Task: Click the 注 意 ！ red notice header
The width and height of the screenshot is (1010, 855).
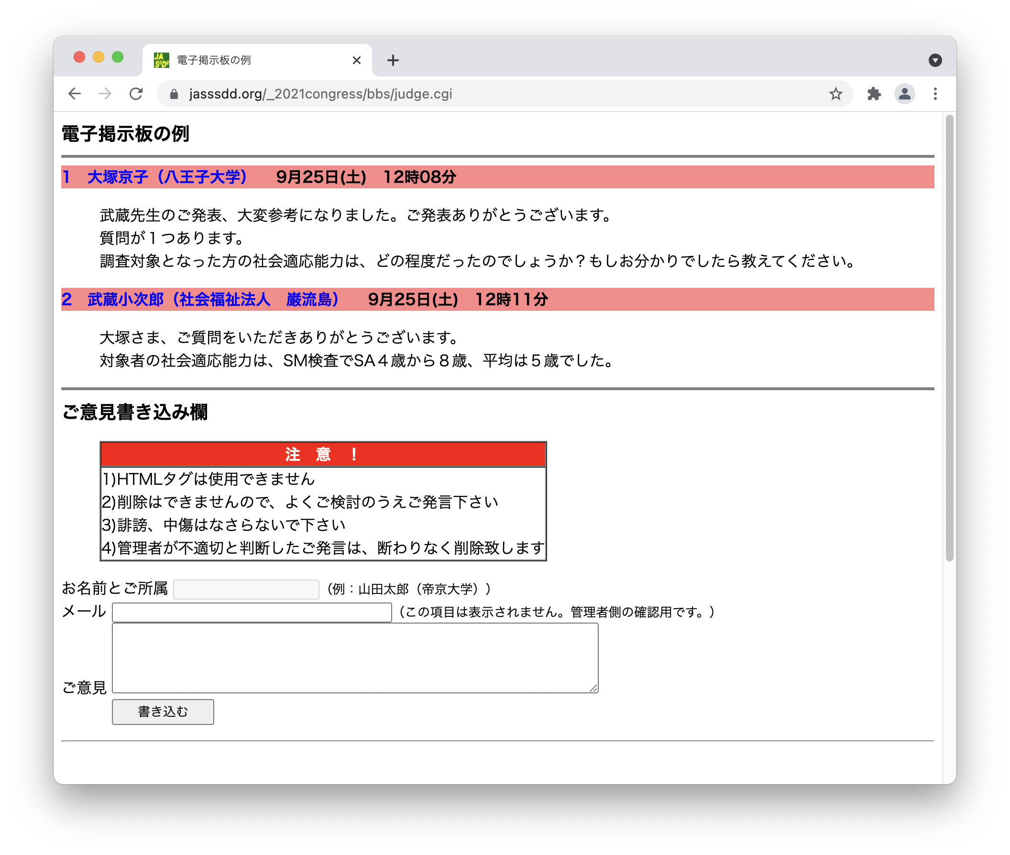Action: (323, 454)
